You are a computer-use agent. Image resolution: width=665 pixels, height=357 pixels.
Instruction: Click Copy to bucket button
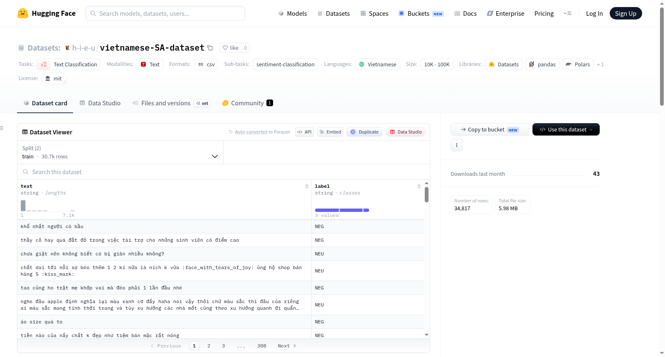tap(490, 129)
